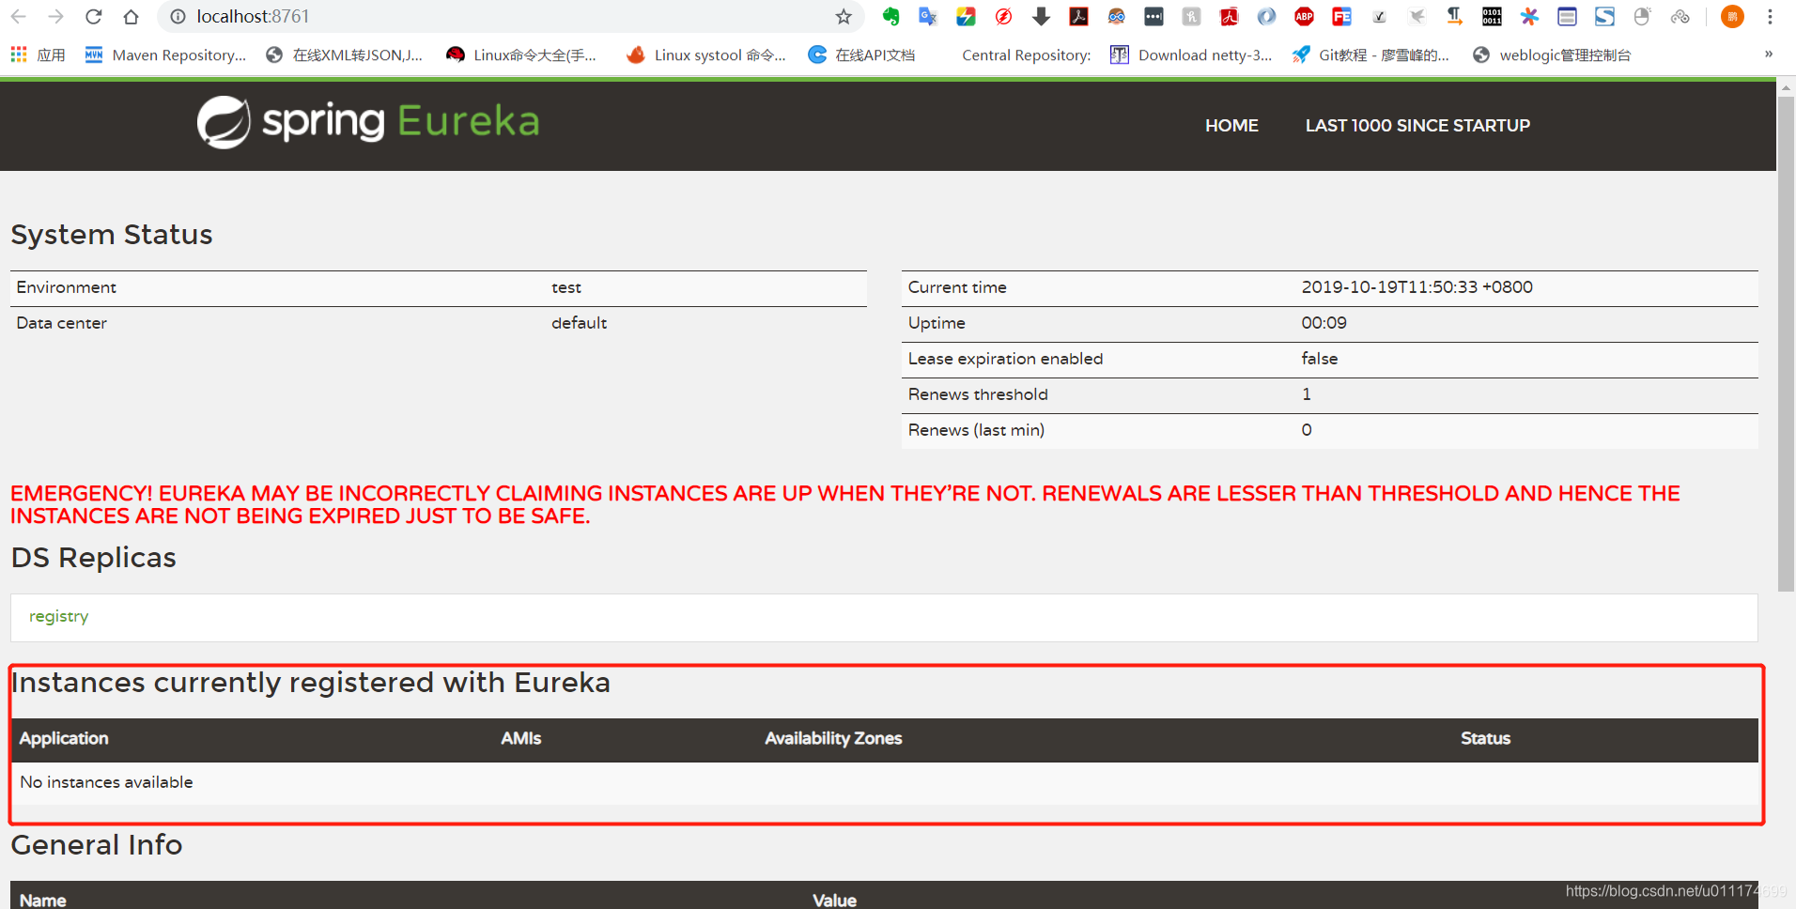Open the colorful asterisk extension icon

(x=1529, y=17)
